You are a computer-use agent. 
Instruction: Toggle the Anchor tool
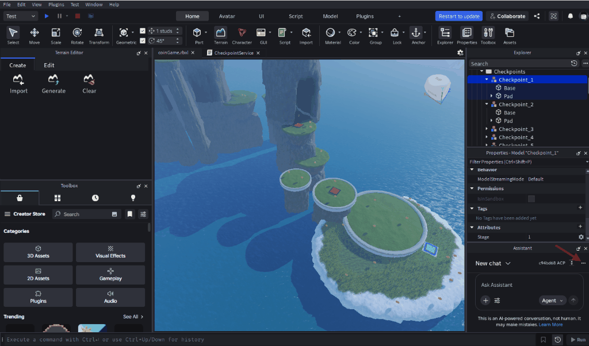(x=416, y=36)
